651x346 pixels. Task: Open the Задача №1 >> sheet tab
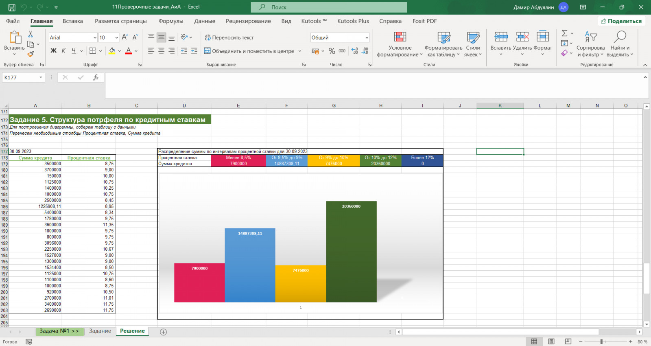[59, 331]
